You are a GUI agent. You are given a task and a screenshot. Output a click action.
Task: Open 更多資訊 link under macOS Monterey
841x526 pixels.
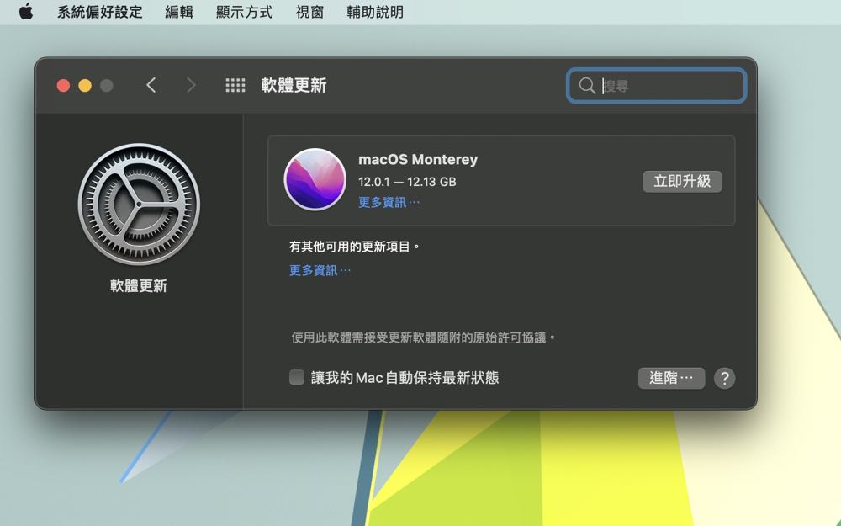click(x=389, y=202)
